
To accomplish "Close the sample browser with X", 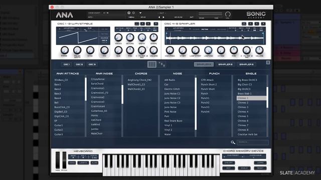I will point(268,62).
